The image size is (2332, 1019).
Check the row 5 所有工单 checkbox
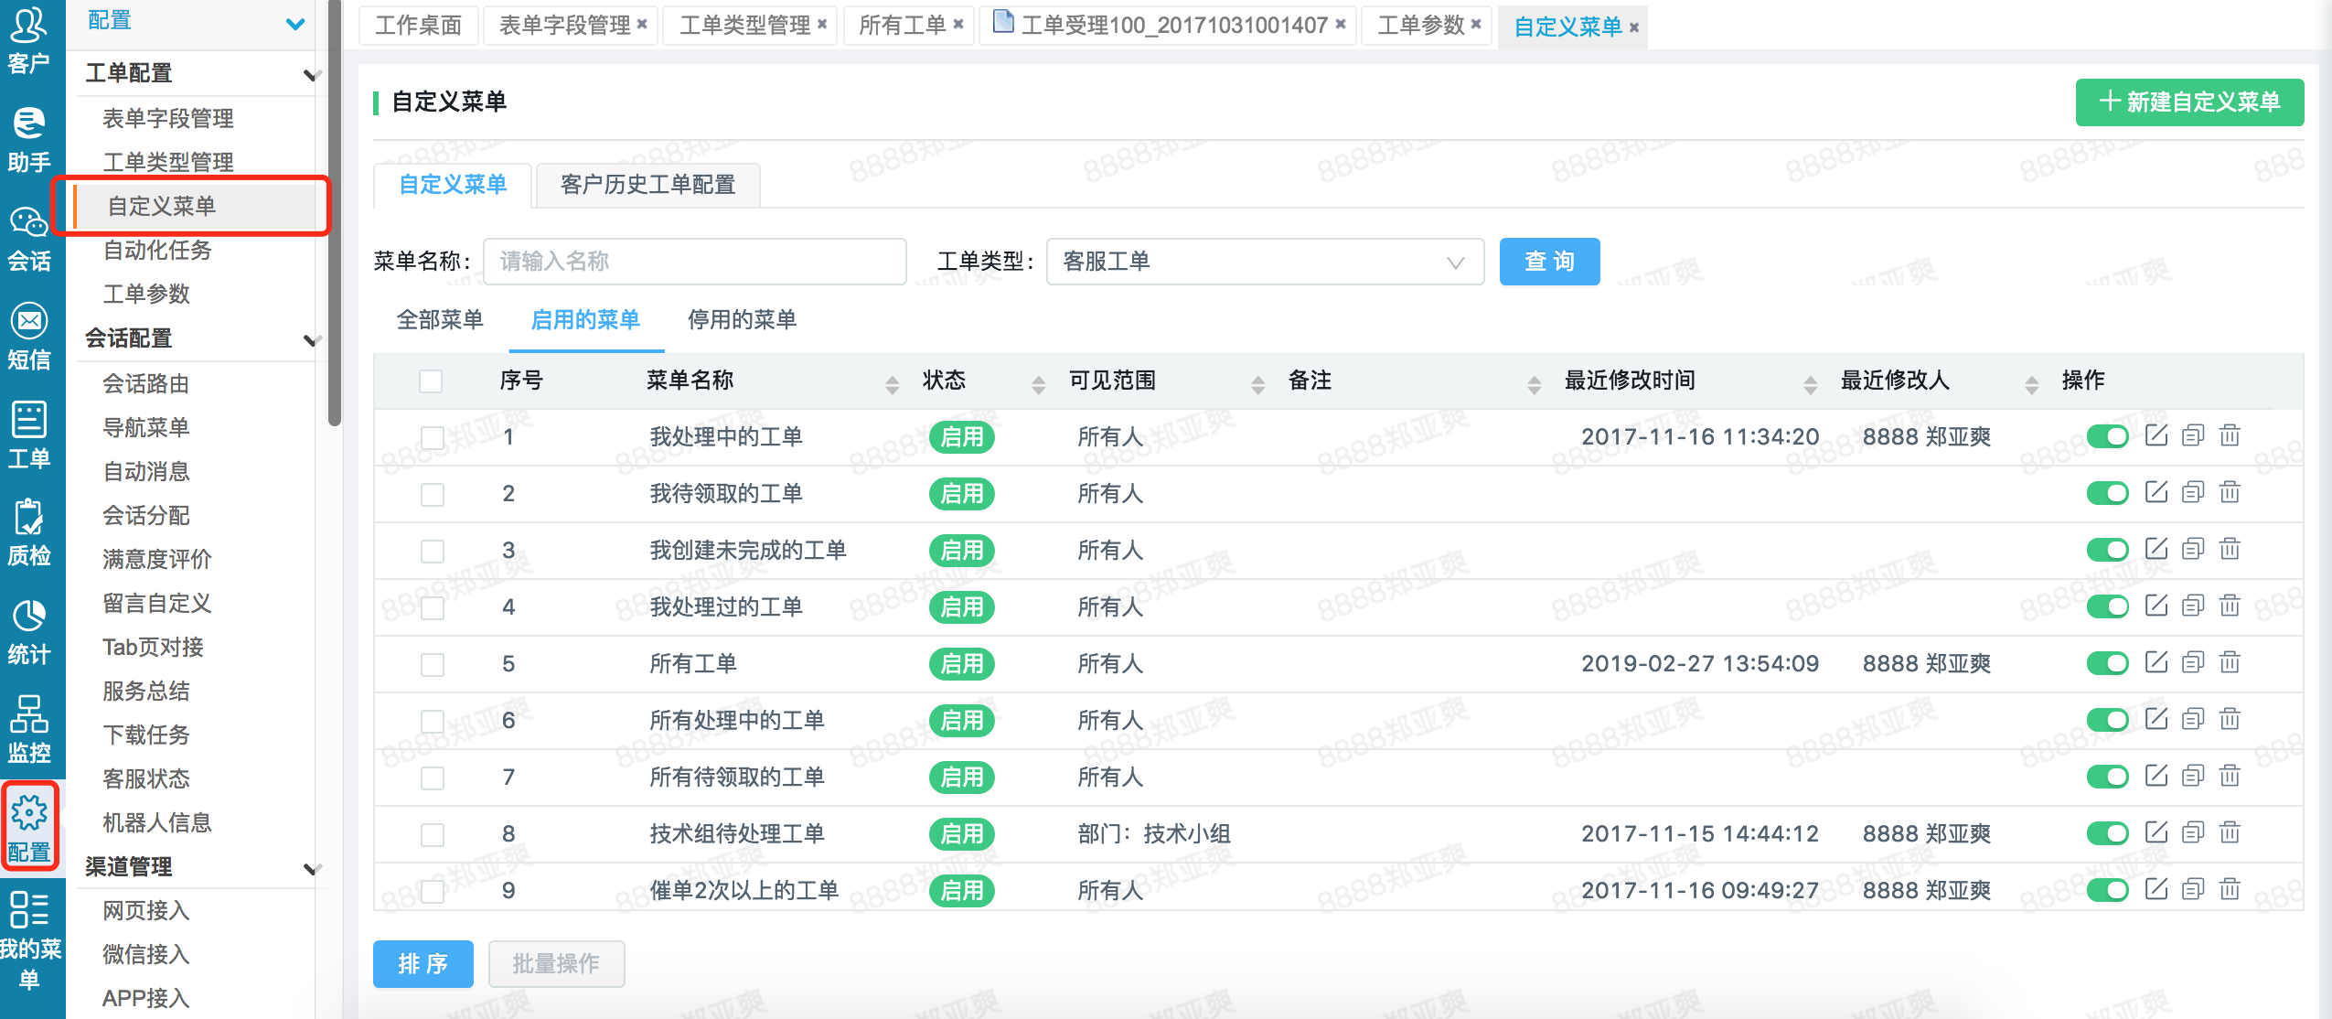pos(433,664)
